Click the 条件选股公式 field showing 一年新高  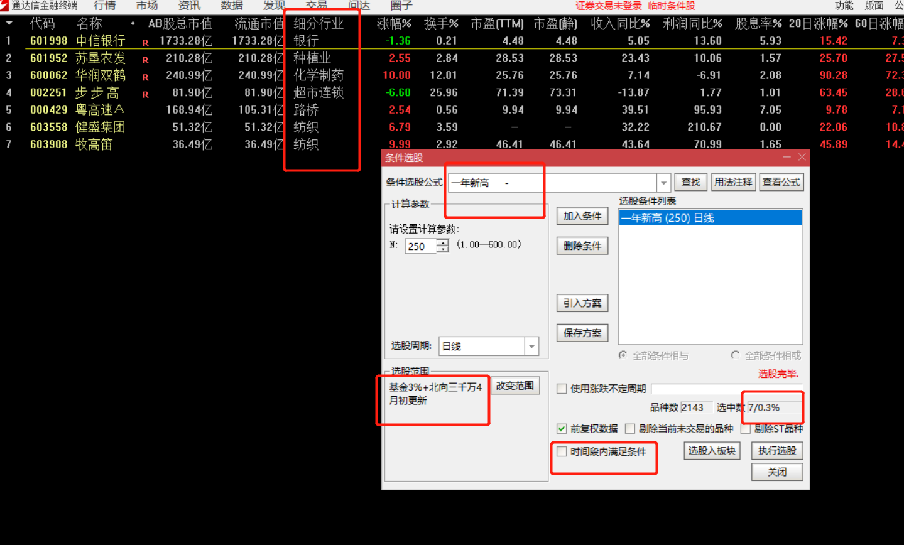553,183
